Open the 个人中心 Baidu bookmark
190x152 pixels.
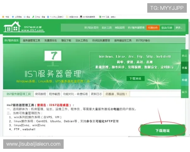[x=55, y=17]
